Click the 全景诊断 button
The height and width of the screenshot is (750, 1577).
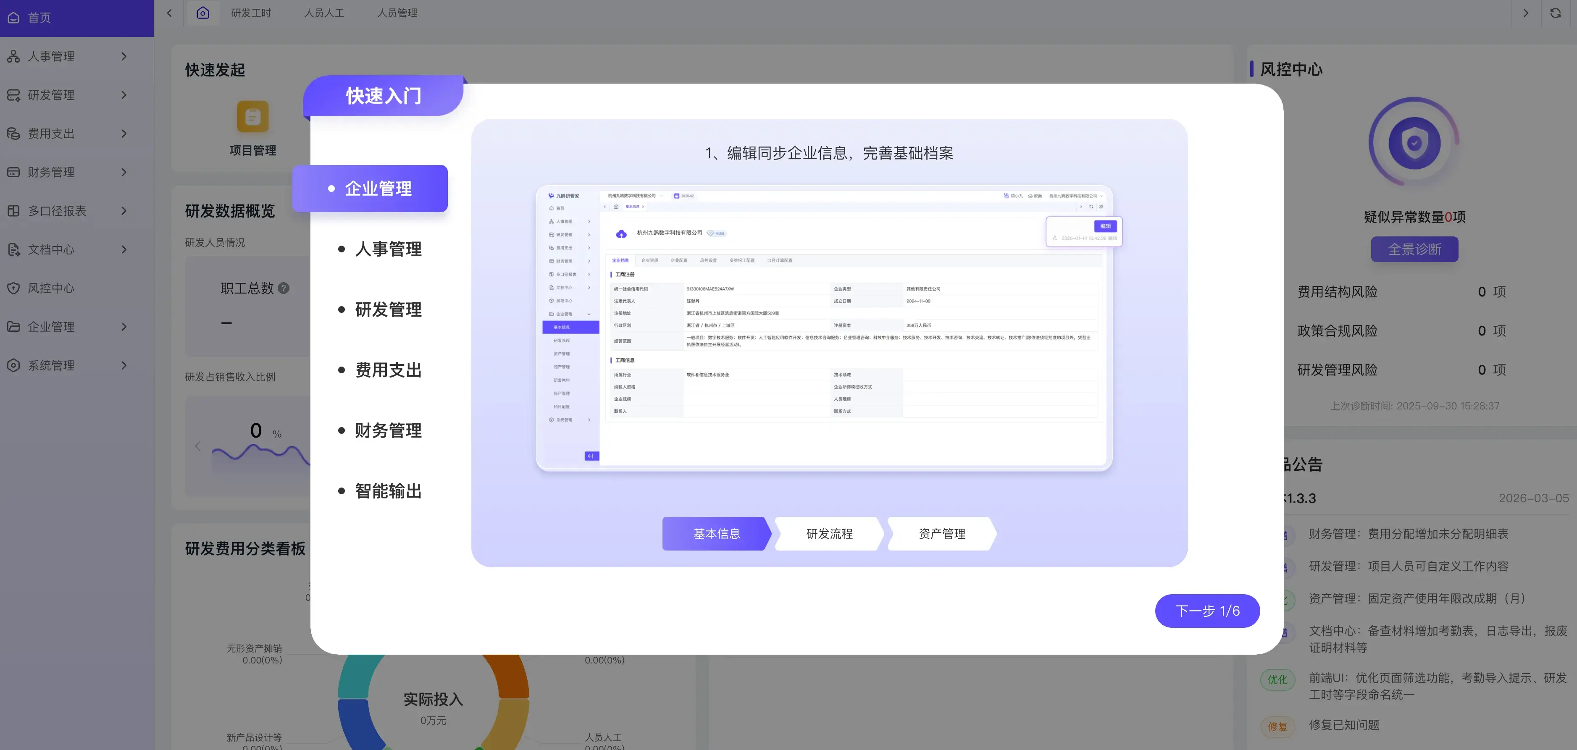(x=1414, y=249)
